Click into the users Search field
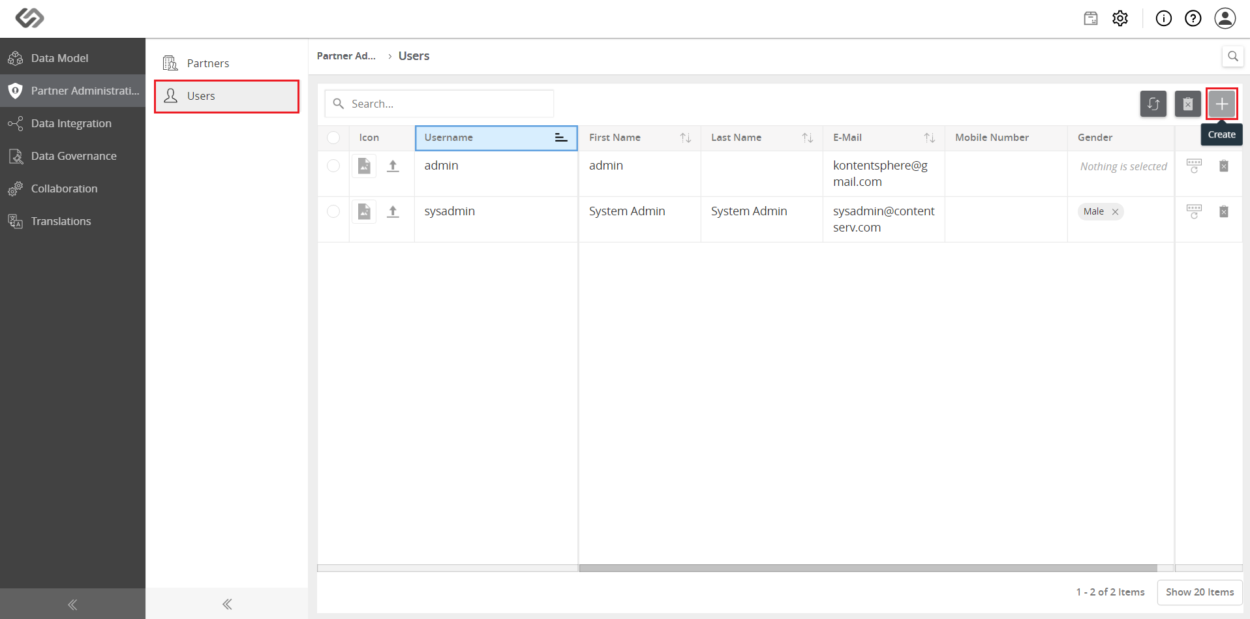Viewport: 1250px width, 619px height. [439, 104]
